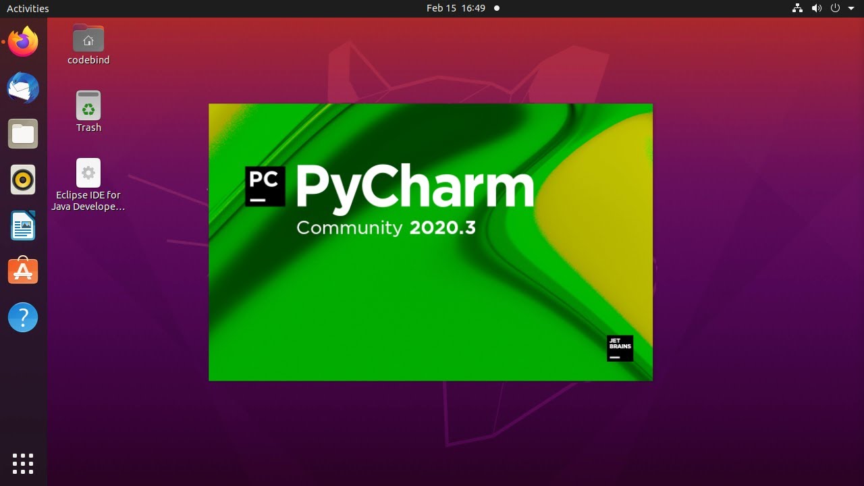Open the Files manager in the dock
Screen dimensions: 864x486
click(x=23, y=134)
